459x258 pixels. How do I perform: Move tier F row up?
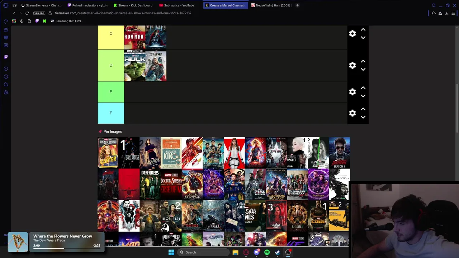tap(363, 109)
